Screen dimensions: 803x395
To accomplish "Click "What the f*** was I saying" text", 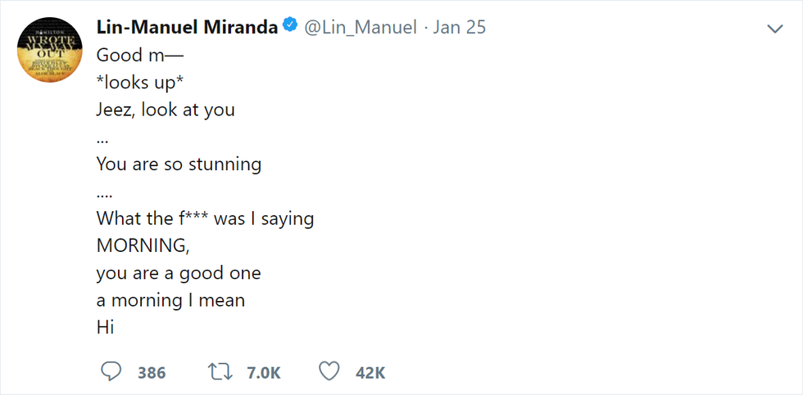I will tap(205, 218).
